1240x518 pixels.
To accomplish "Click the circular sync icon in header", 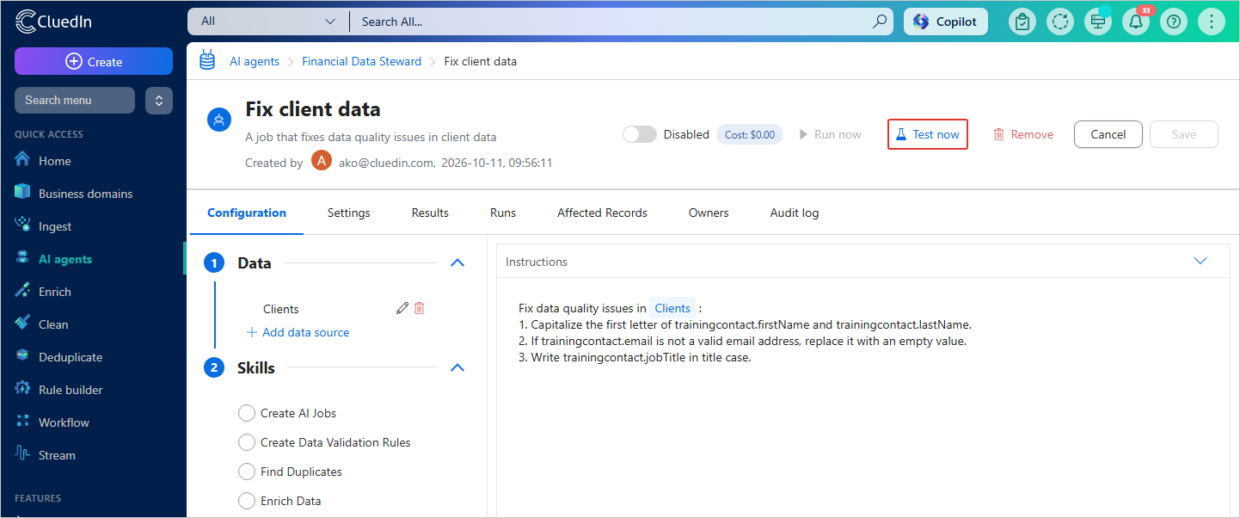I will tap(1060, 22).
